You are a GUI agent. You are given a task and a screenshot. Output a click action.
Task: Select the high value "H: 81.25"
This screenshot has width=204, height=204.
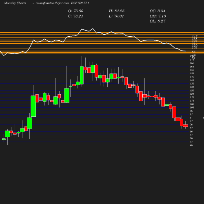117,11
